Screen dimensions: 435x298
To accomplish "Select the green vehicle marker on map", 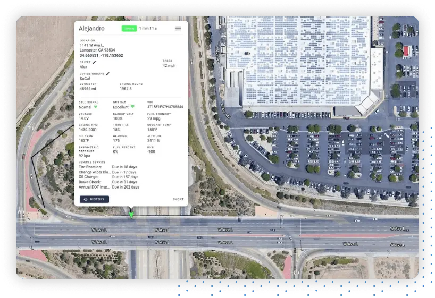I will pos(131,215).
